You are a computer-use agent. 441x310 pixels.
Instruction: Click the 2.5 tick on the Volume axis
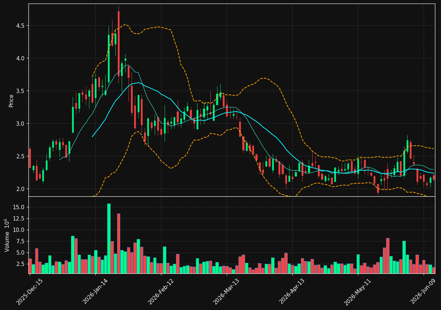pos(21,264)
